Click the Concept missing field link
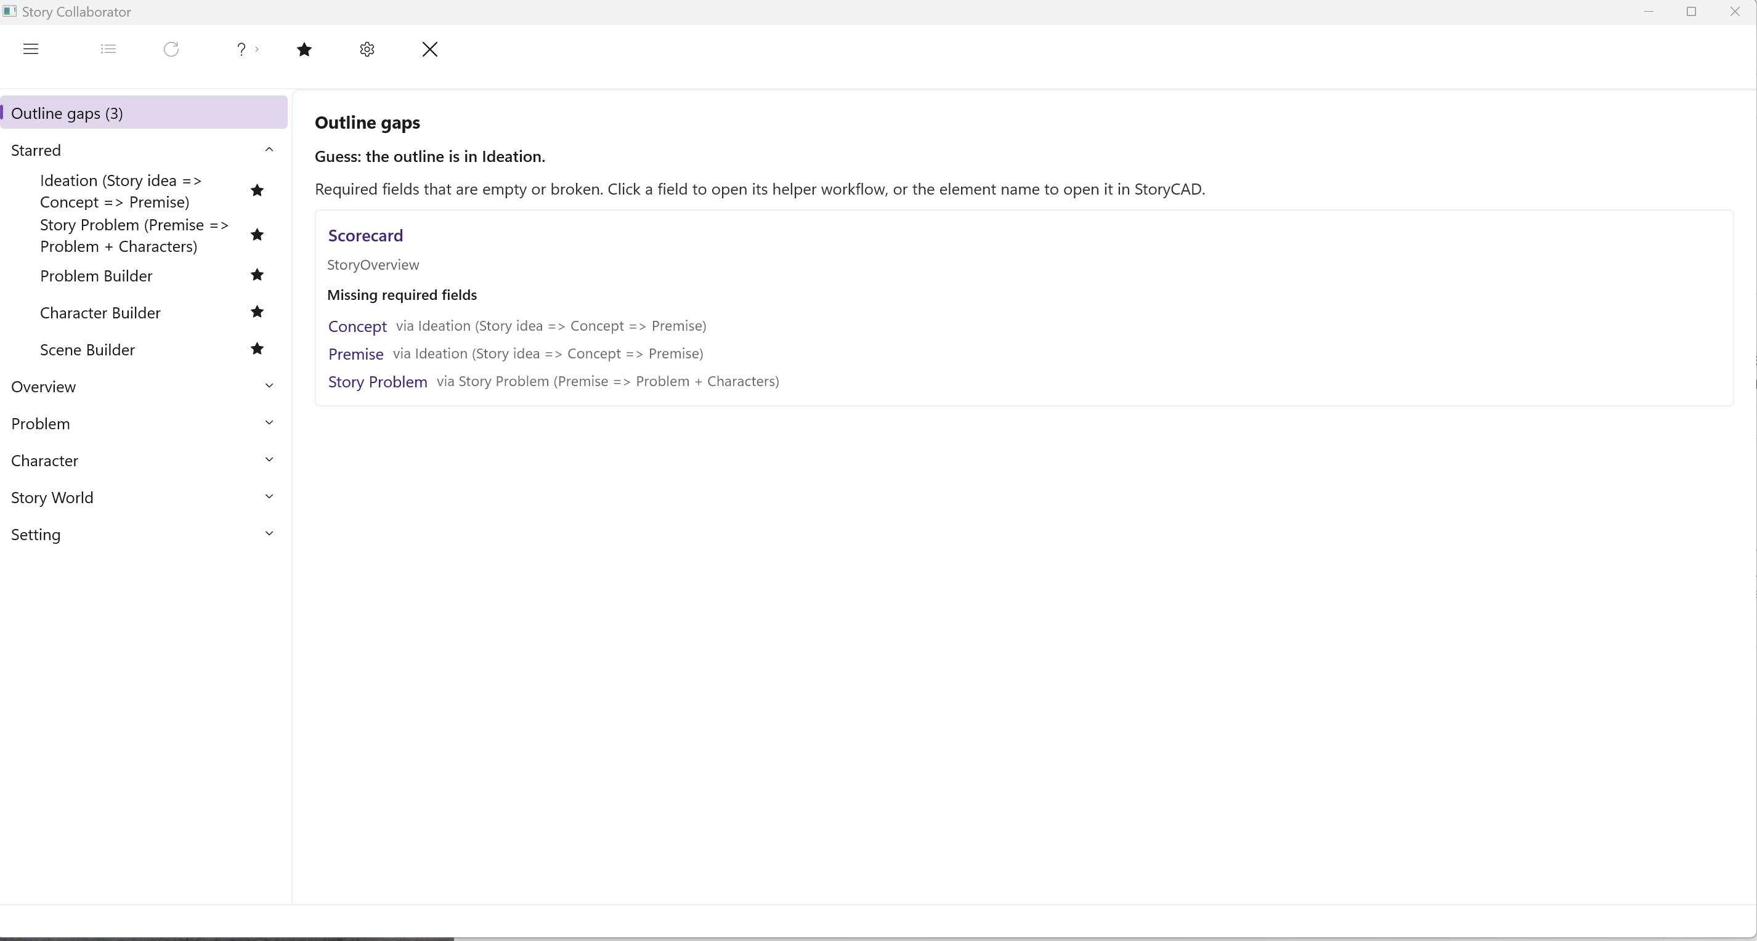The image size is (1757, 941). point(357,326)
